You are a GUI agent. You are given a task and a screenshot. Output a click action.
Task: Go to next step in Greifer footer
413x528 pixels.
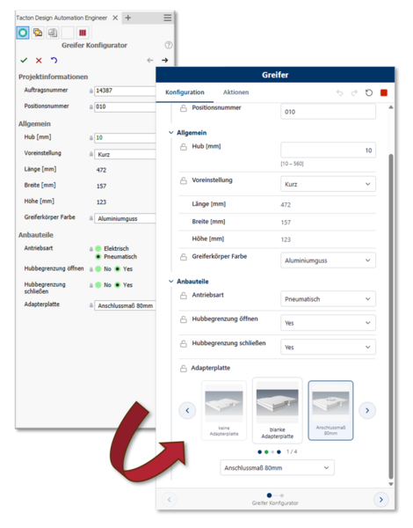point(381,499)
